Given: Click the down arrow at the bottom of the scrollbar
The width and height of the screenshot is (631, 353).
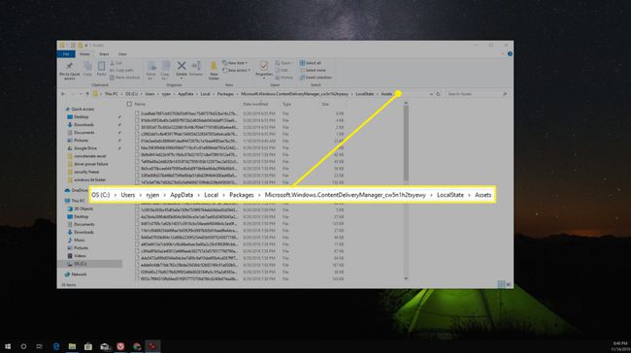Looking at the screenshot, I should (406, 277).
